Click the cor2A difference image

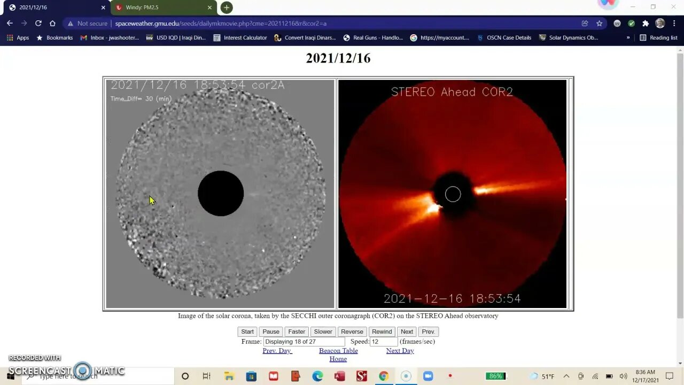220,194
